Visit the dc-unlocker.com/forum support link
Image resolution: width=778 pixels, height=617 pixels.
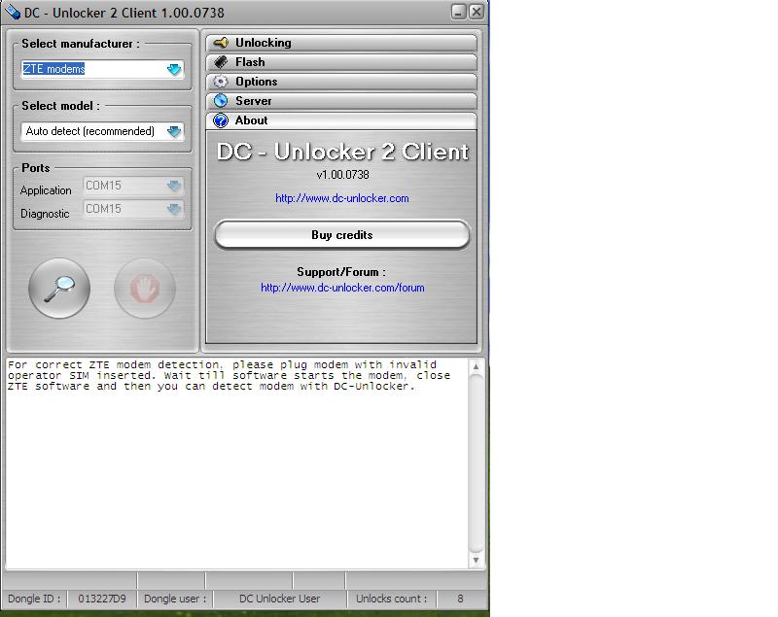pos(341,288)
